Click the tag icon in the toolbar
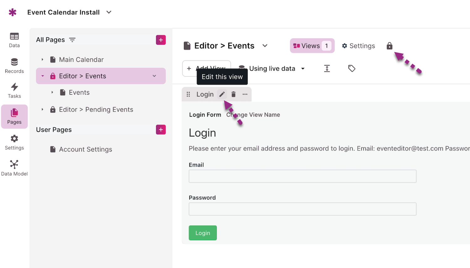Viewport: 470px width, 268px height. [x=352, y=69]
